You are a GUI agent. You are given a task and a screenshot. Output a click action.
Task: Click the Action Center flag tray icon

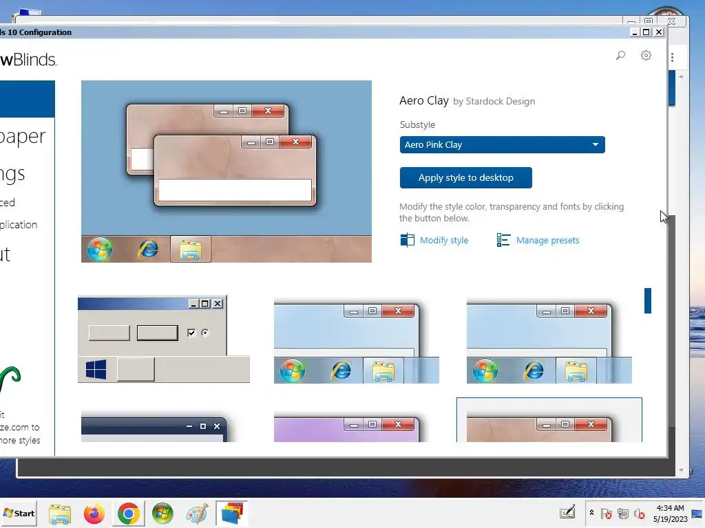(606, 513)
